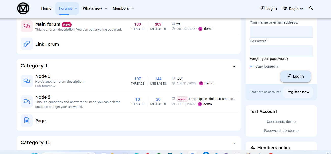Click the site logo icon
331x154 pixels.
point(23,8)
